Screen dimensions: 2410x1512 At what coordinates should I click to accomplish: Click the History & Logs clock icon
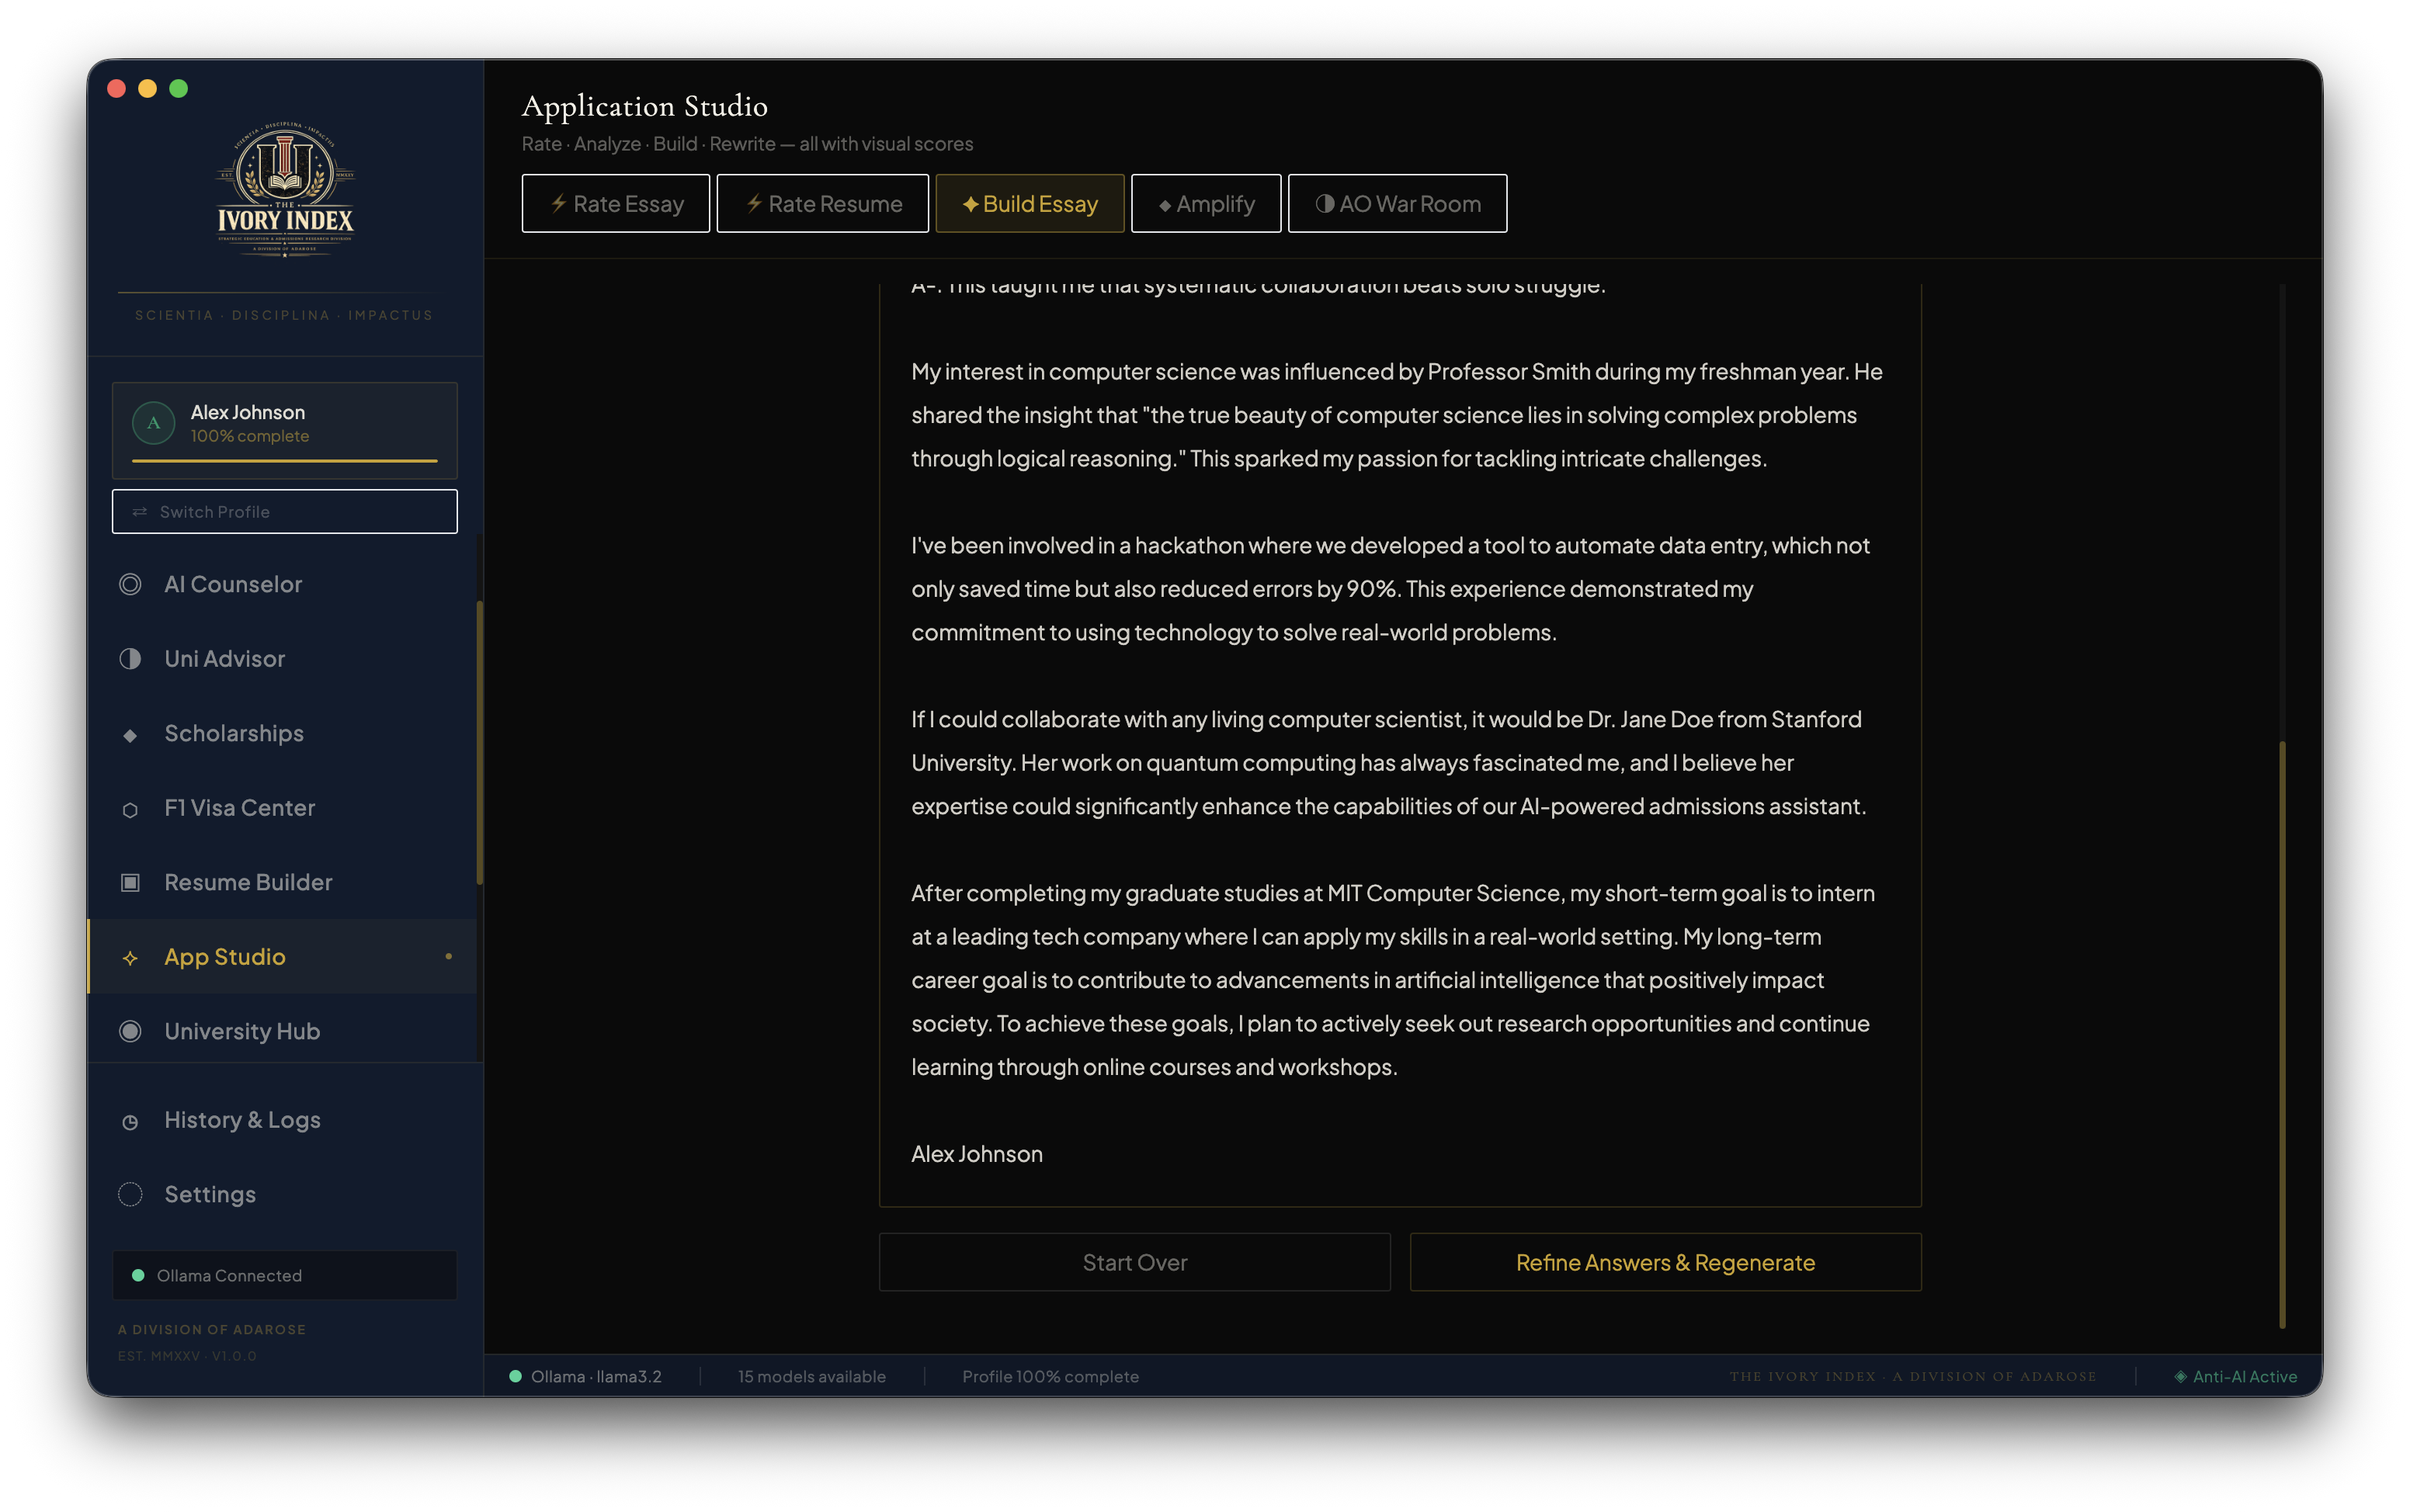pyautogui.click(x=130, y=1122)
